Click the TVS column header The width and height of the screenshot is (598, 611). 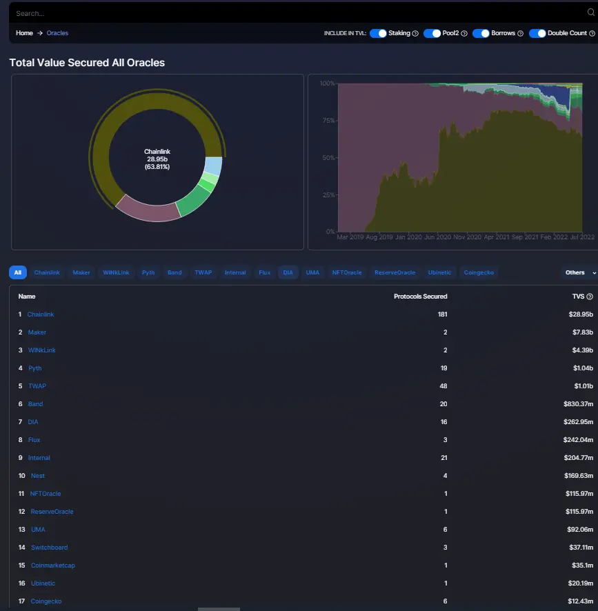[578, 297]
